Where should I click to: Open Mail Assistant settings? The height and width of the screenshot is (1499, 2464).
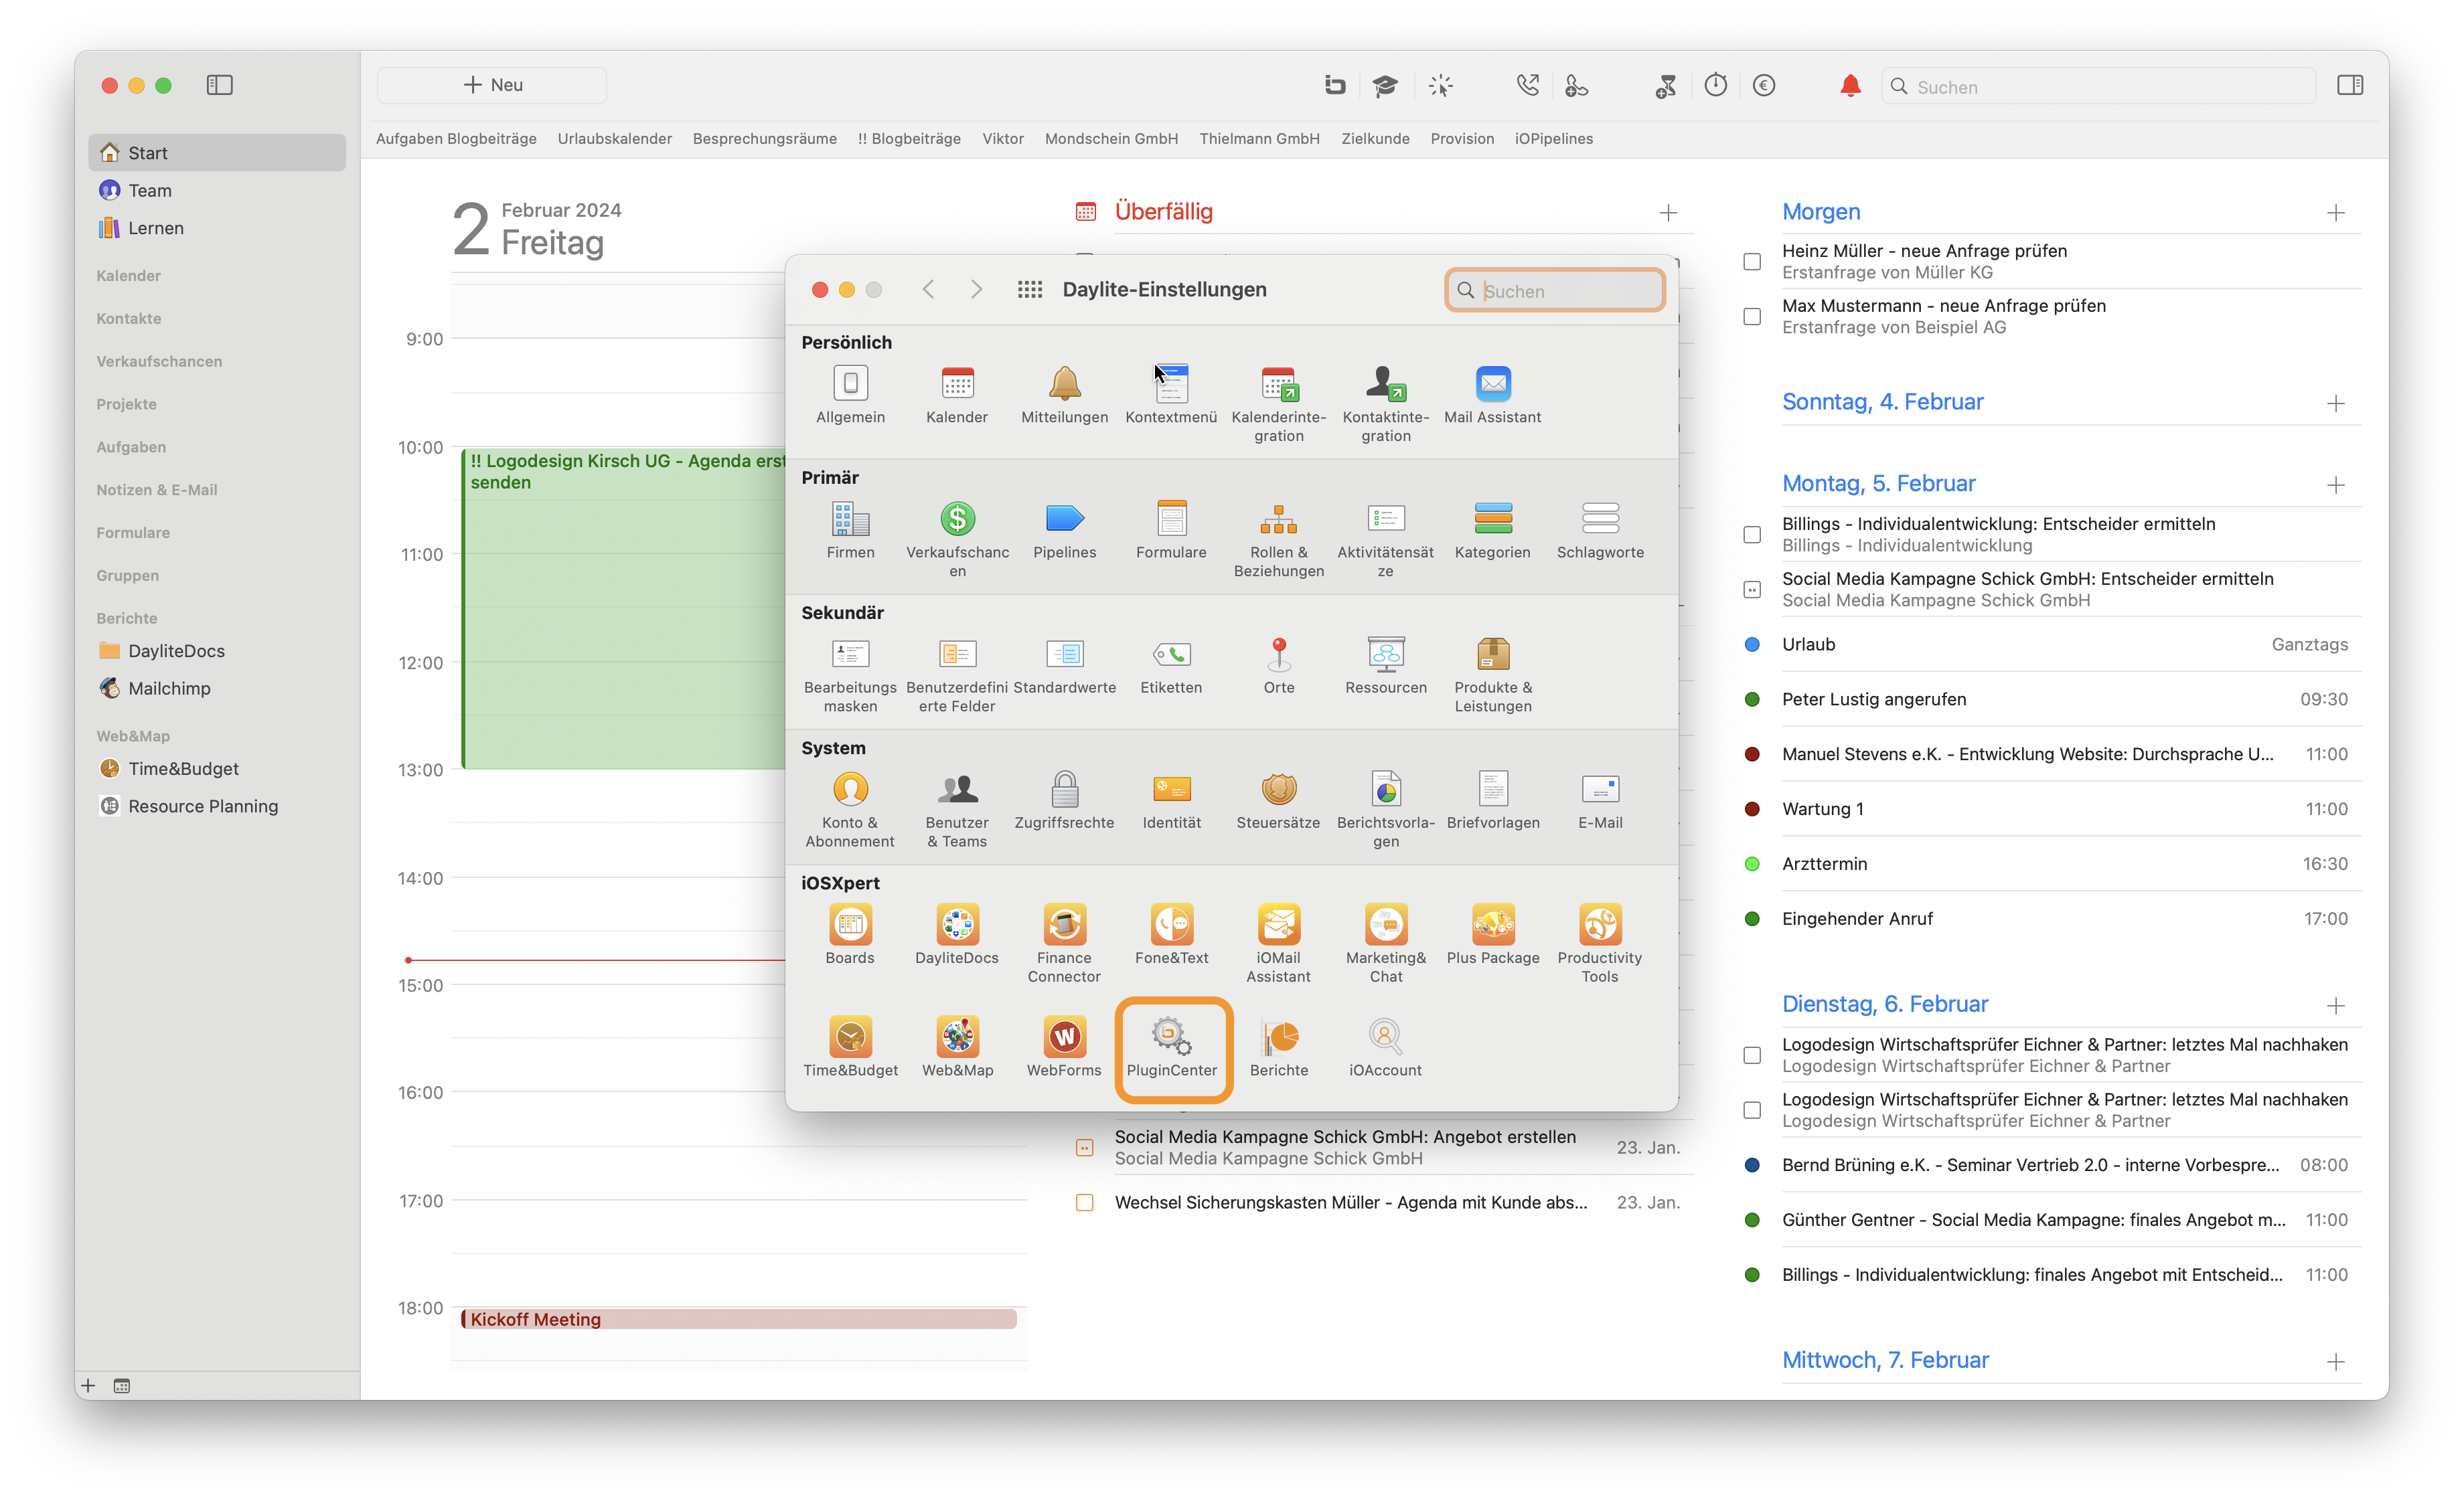[x=1493, y=395]
